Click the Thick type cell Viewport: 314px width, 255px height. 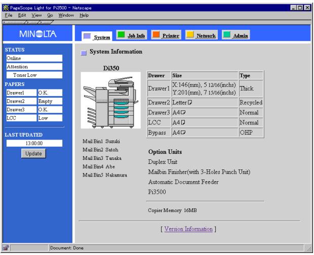point(251,89)
